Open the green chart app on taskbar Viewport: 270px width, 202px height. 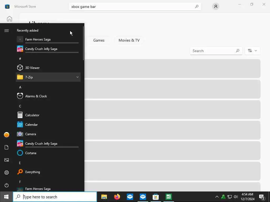pyautogui.click(x=168, y=197)
